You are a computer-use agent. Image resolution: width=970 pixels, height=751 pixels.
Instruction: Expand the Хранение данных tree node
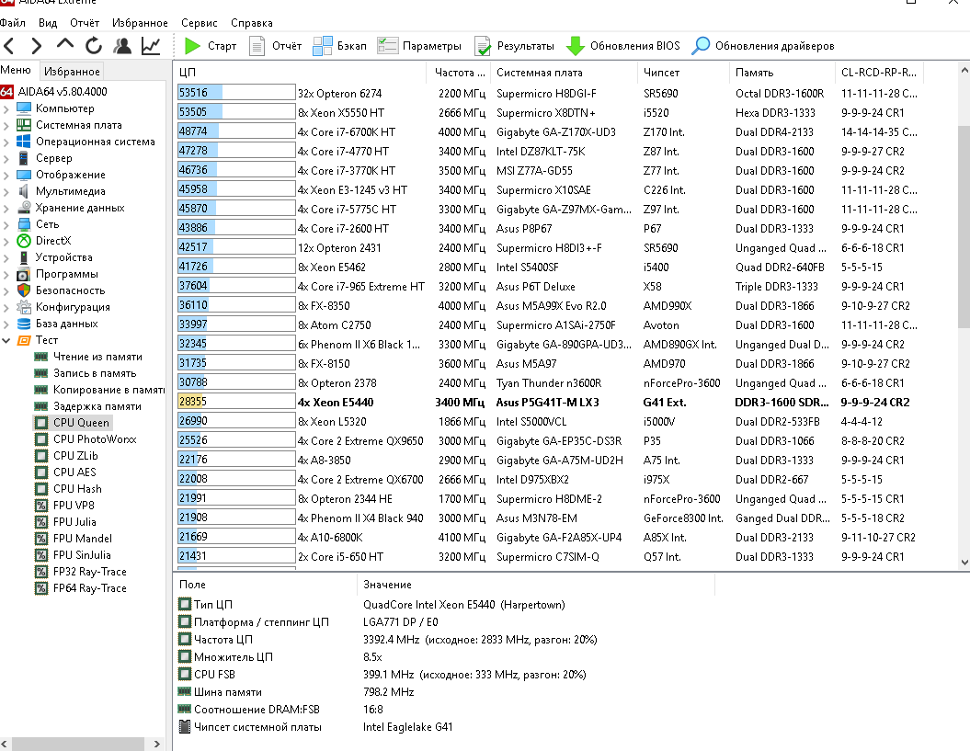click(x=6, y=209)
